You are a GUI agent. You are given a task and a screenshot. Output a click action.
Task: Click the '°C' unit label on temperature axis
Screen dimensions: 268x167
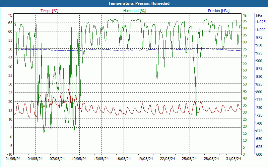click(x=10, y=15)
